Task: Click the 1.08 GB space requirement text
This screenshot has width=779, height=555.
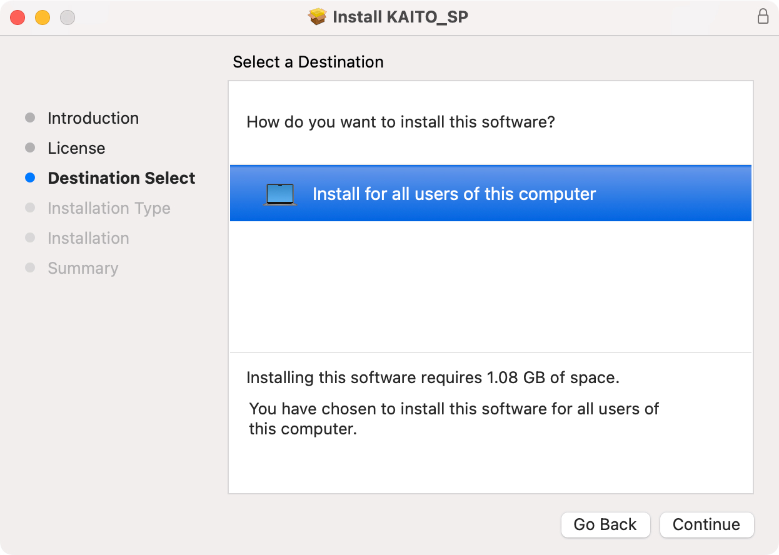Action: tap(433, 377)
